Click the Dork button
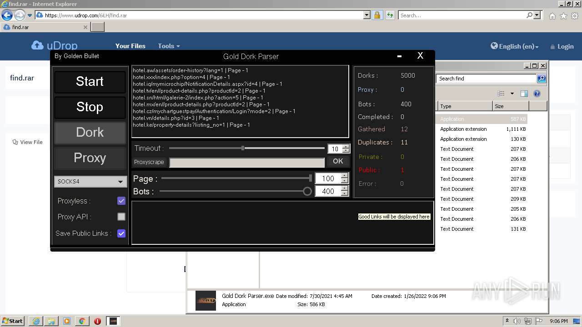The height and width of the screenshot is (327, 582). click(x=90, y=133)
